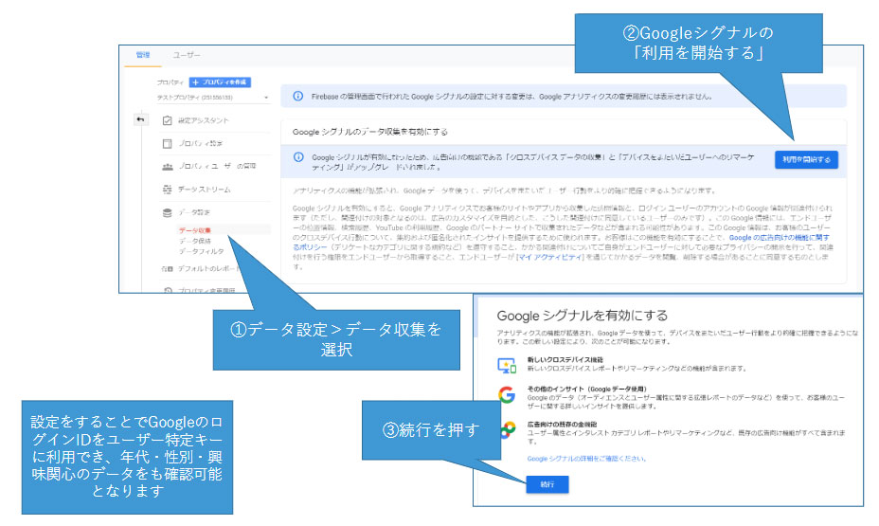
Task: Click the プロパティ label above the property dropdown
Action: point(170,82)
